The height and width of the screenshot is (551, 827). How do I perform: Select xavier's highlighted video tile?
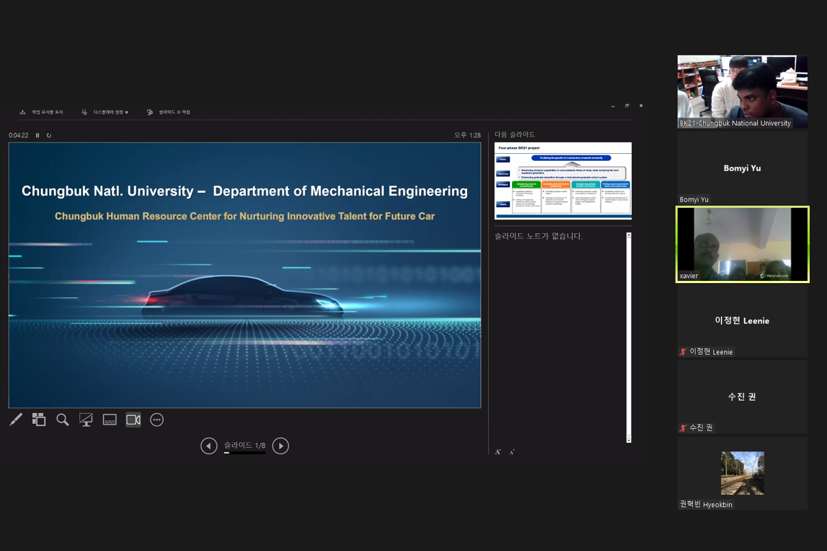743,245
